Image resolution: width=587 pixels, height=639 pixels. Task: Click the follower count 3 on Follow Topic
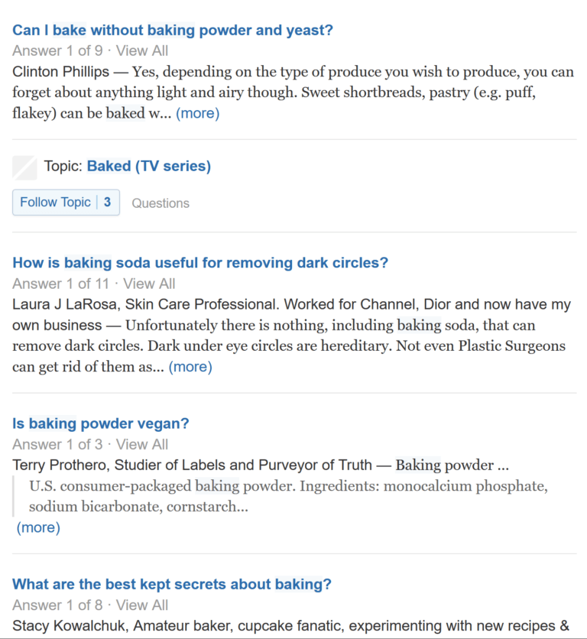point(107,202)
